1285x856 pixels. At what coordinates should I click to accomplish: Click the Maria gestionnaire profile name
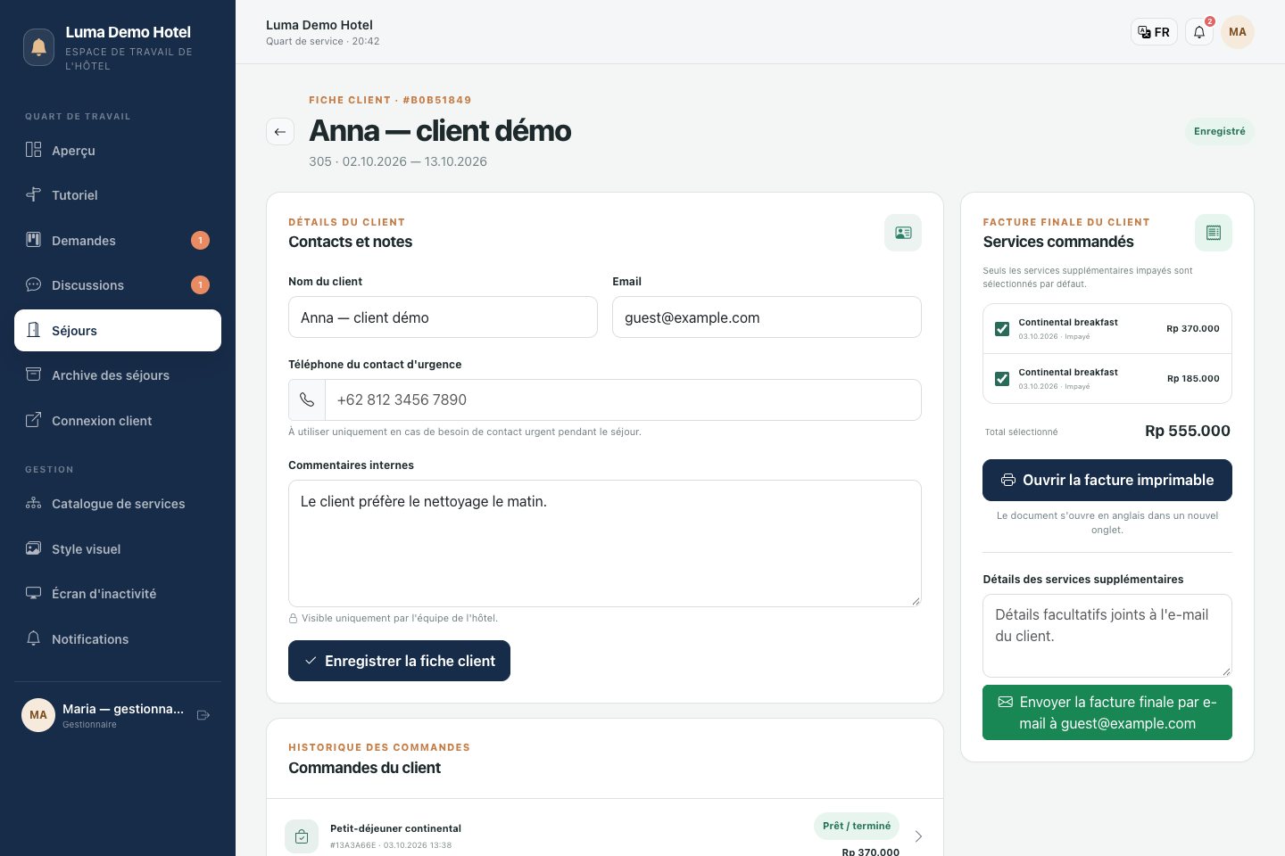point(123,710)
